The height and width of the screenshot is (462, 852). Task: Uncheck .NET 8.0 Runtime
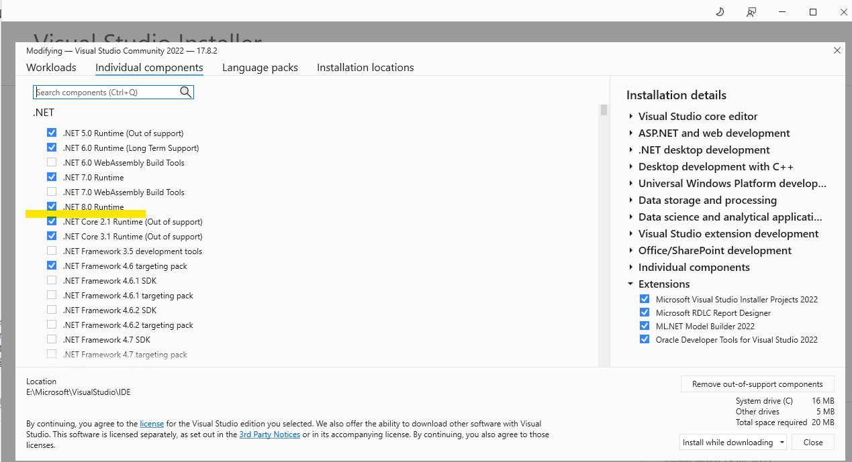(52, 207)
